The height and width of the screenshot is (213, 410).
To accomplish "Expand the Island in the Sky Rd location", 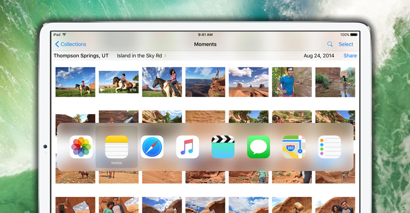I will [141, 56].
